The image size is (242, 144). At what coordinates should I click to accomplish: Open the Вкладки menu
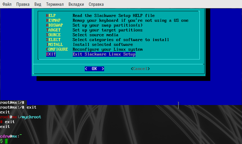[76, 4]
